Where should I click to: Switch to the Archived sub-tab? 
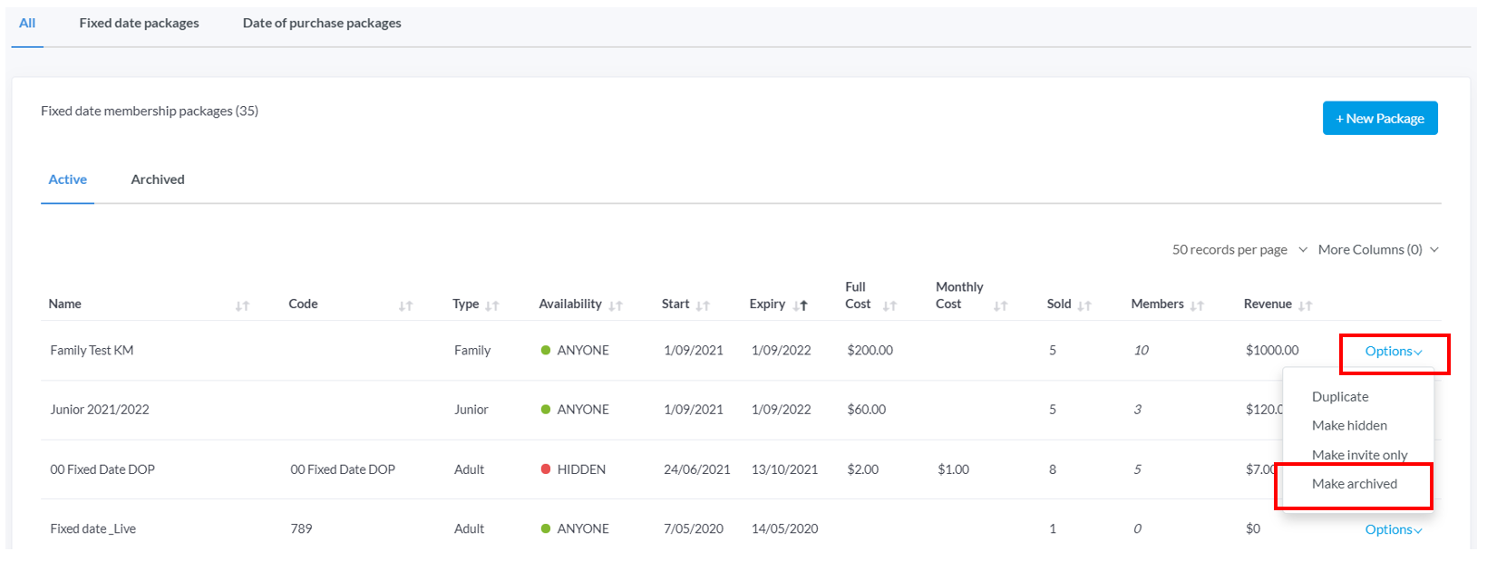coord(158,179)
